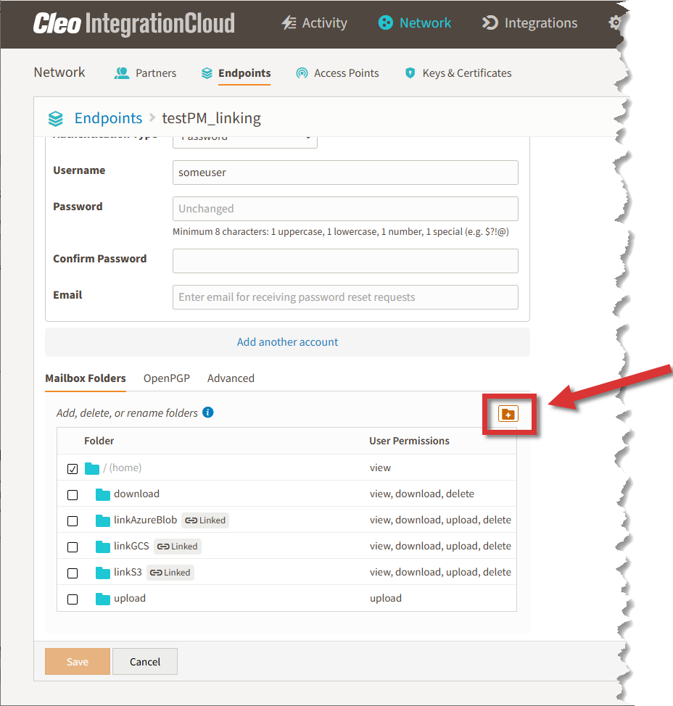Click the Folder column header
This screenshot has height=706, width=673.
point(99,441)
